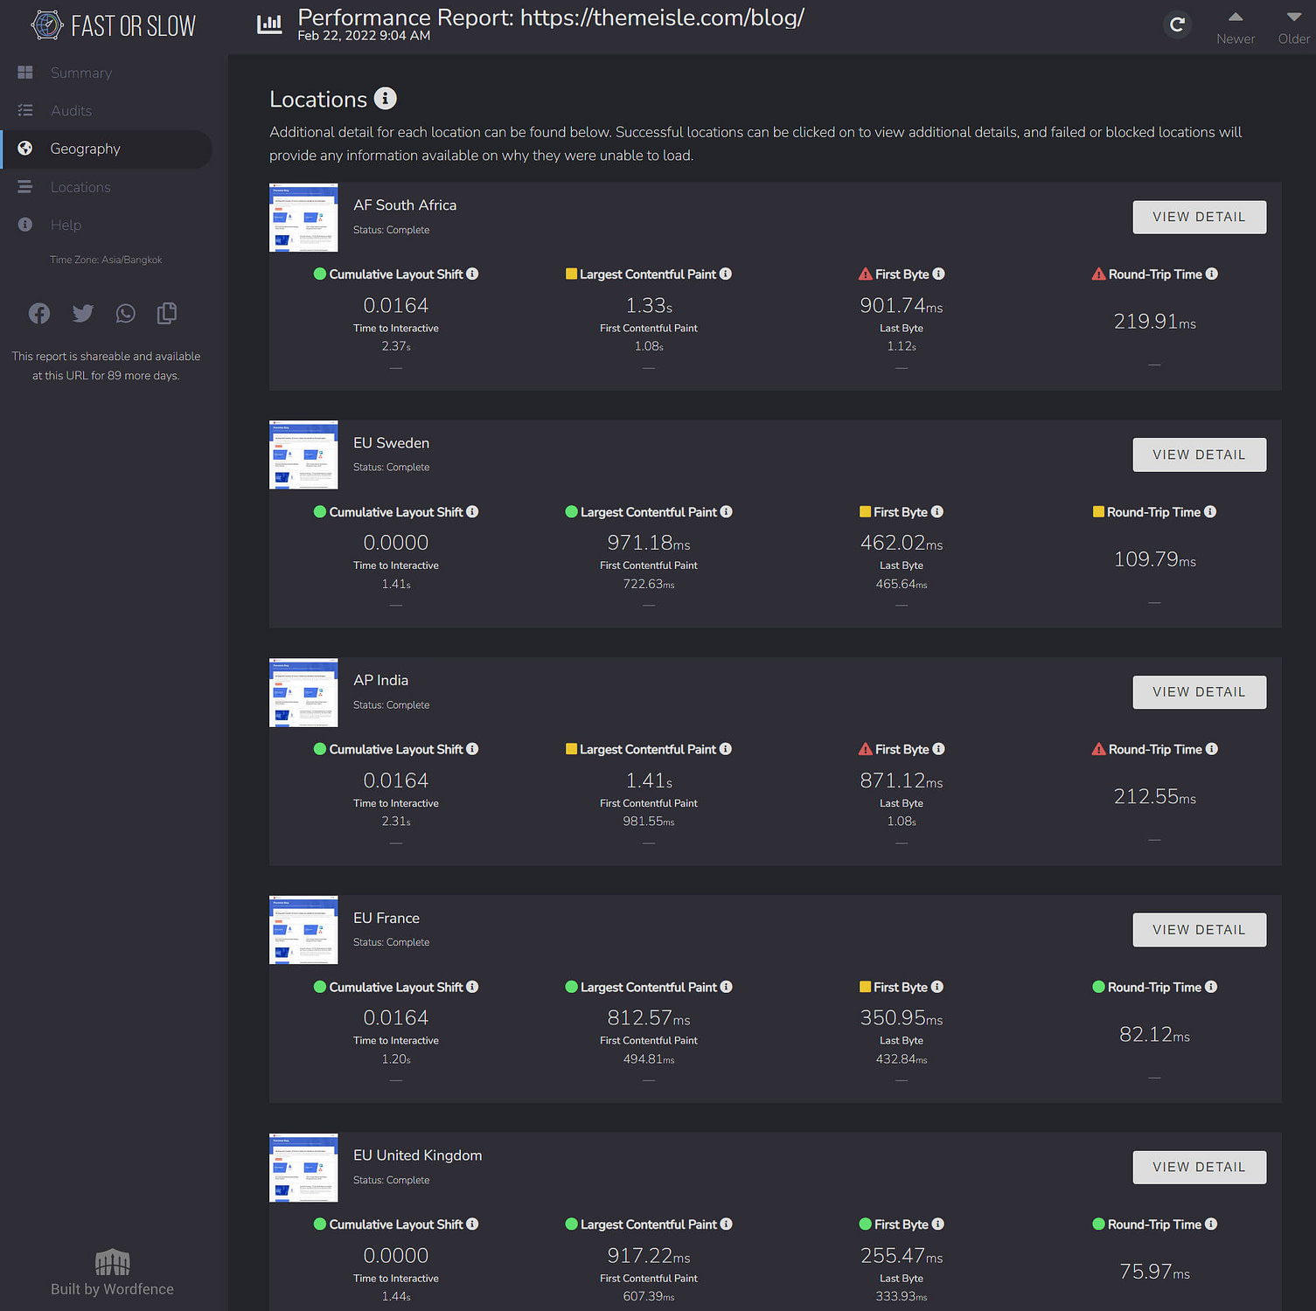This screenshot has width=1316, height=1311.
Task: Click the 109.79ms Round-Trip Time value
Action: pos(1154,559)
